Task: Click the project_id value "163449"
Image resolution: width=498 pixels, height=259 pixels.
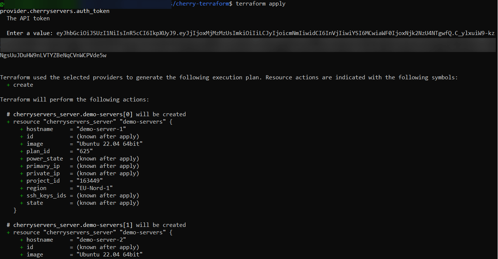Action: [89, 181]
